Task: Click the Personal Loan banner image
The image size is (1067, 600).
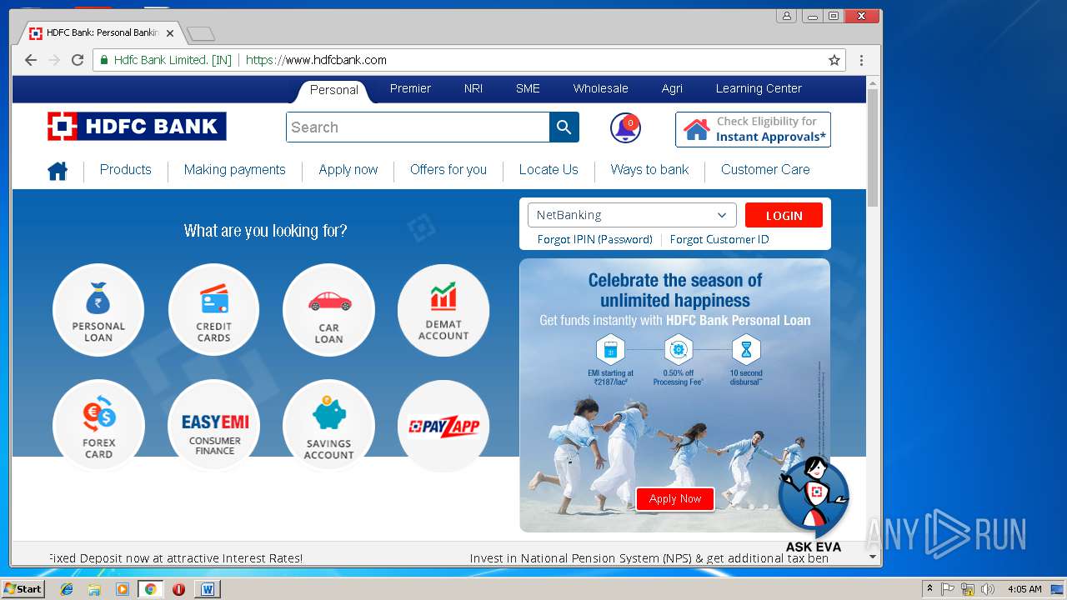Action: coord(674,395)
